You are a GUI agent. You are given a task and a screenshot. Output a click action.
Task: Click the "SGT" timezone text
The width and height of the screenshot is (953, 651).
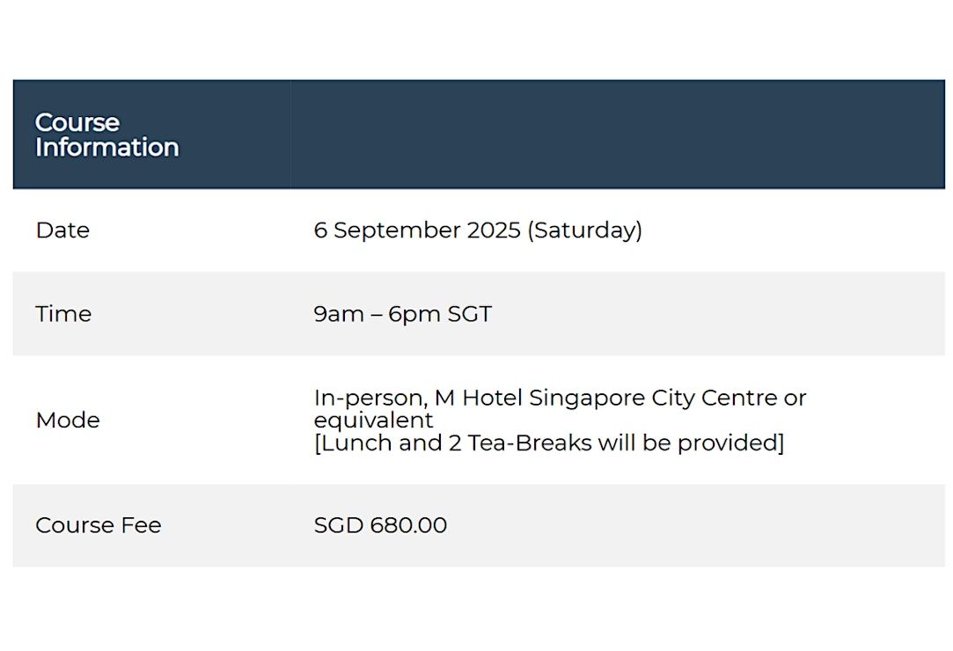[469, 314]
